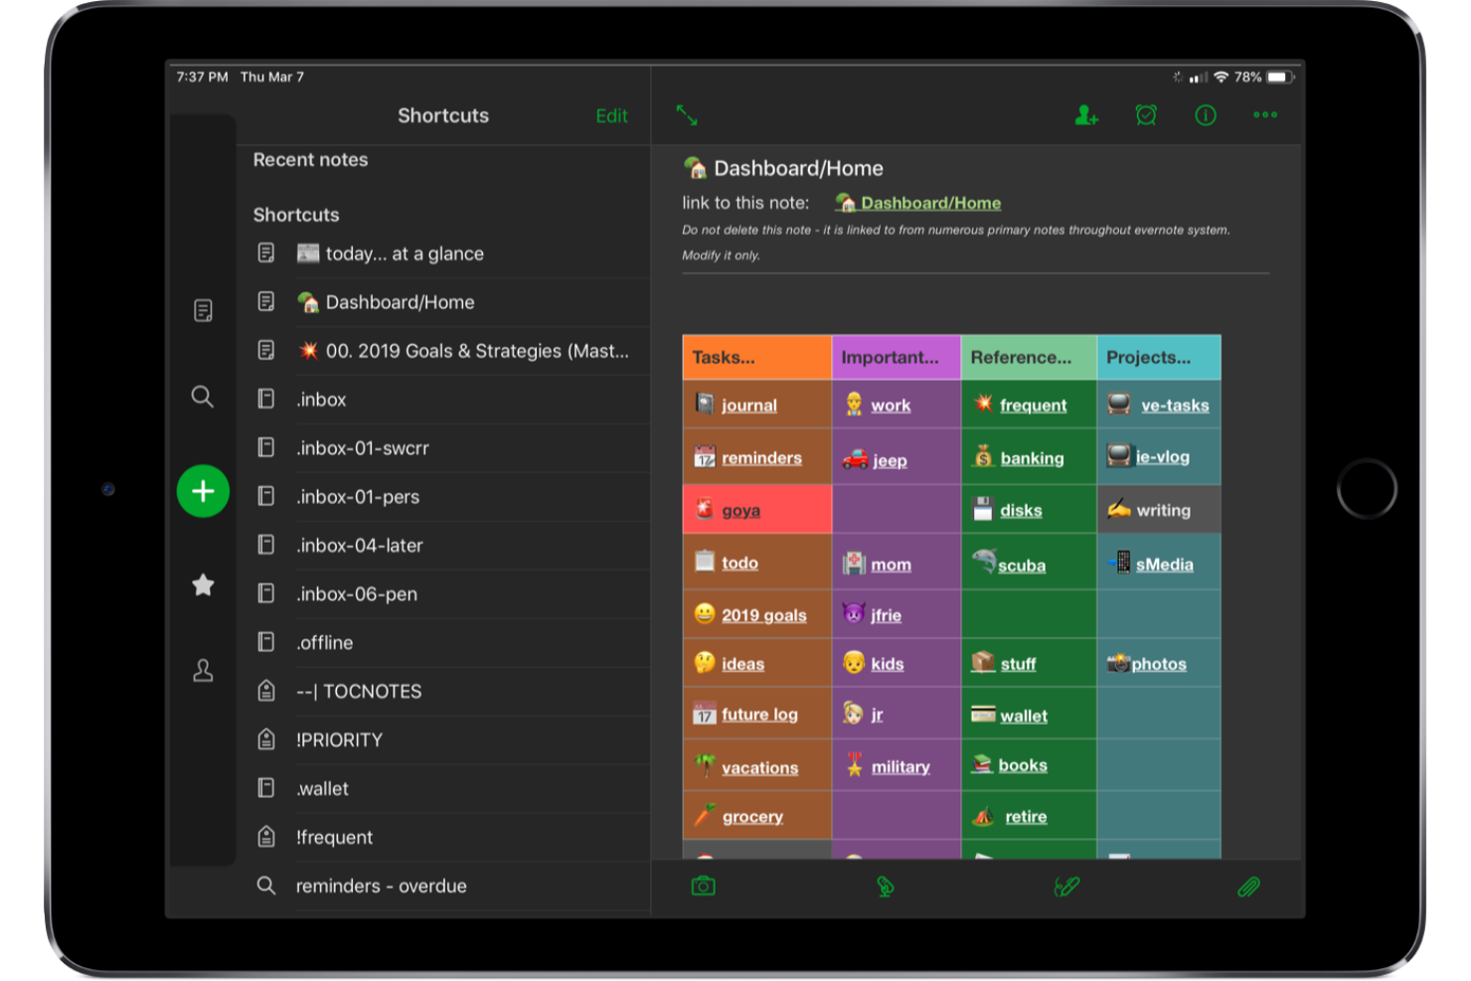Follow Dashboard/Home note link
Viewport: 1471px width, 981px height.
(930, 203)
